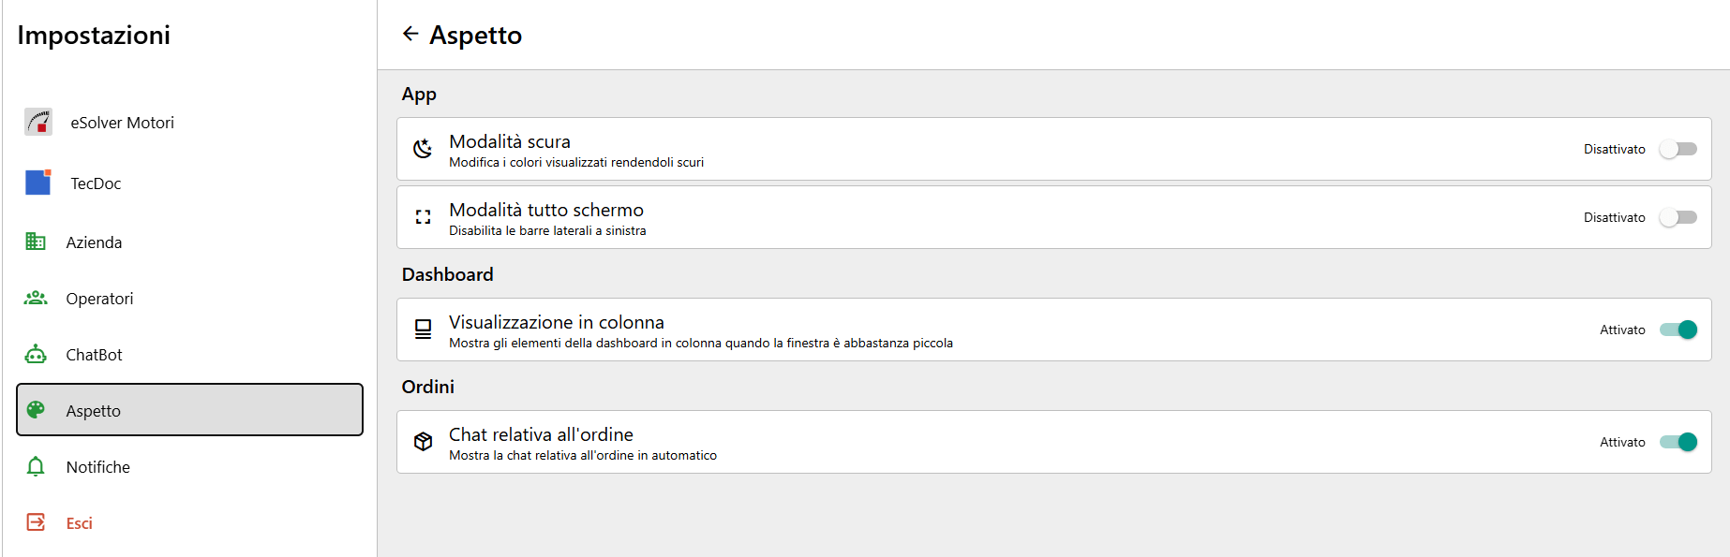
Task: Click the Modalità scura moon icon
Action: tap(423, 148)
